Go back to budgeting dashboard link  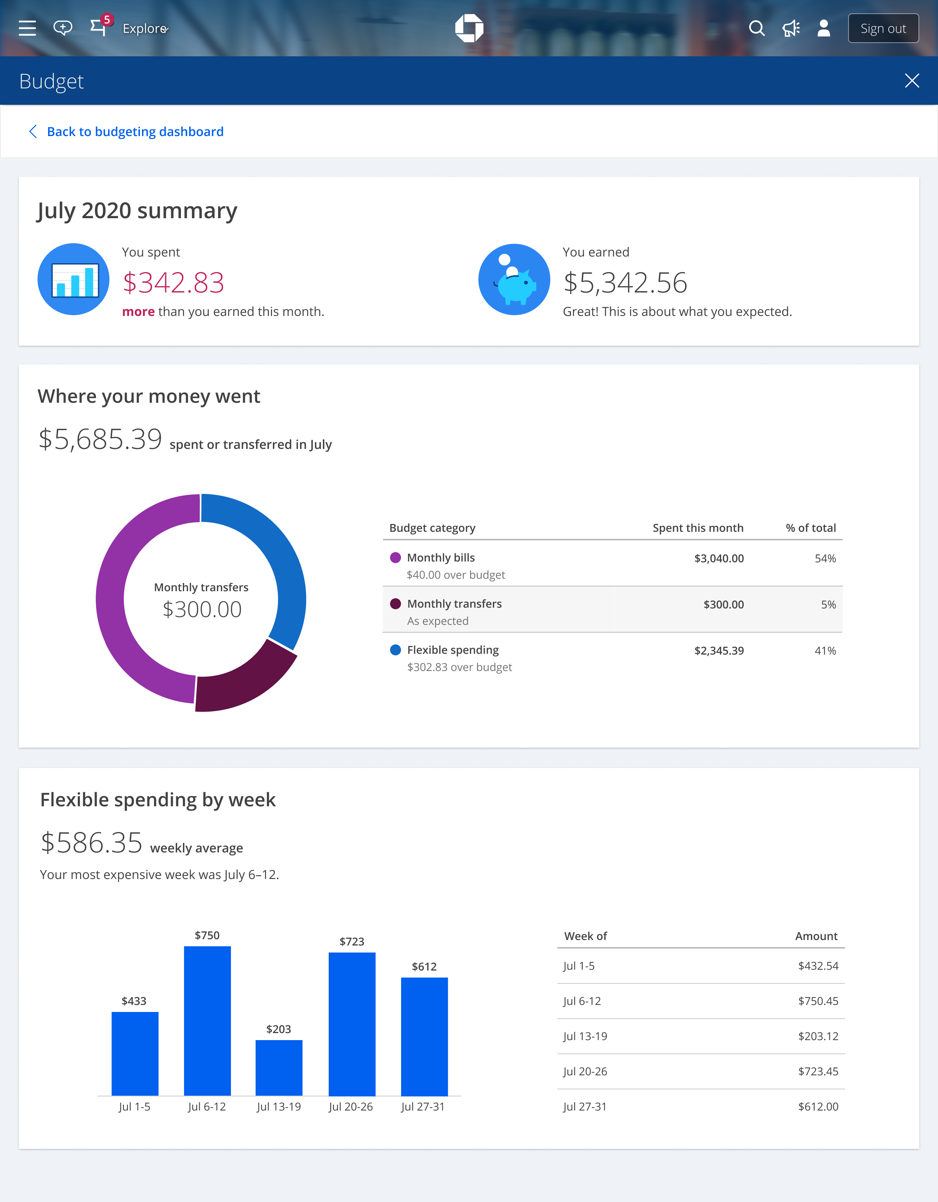[135, 131]
